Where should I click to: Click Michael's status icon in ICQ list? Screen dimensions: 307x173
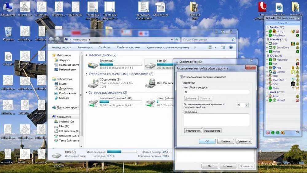pyautogui.click(x=270, y=100)
